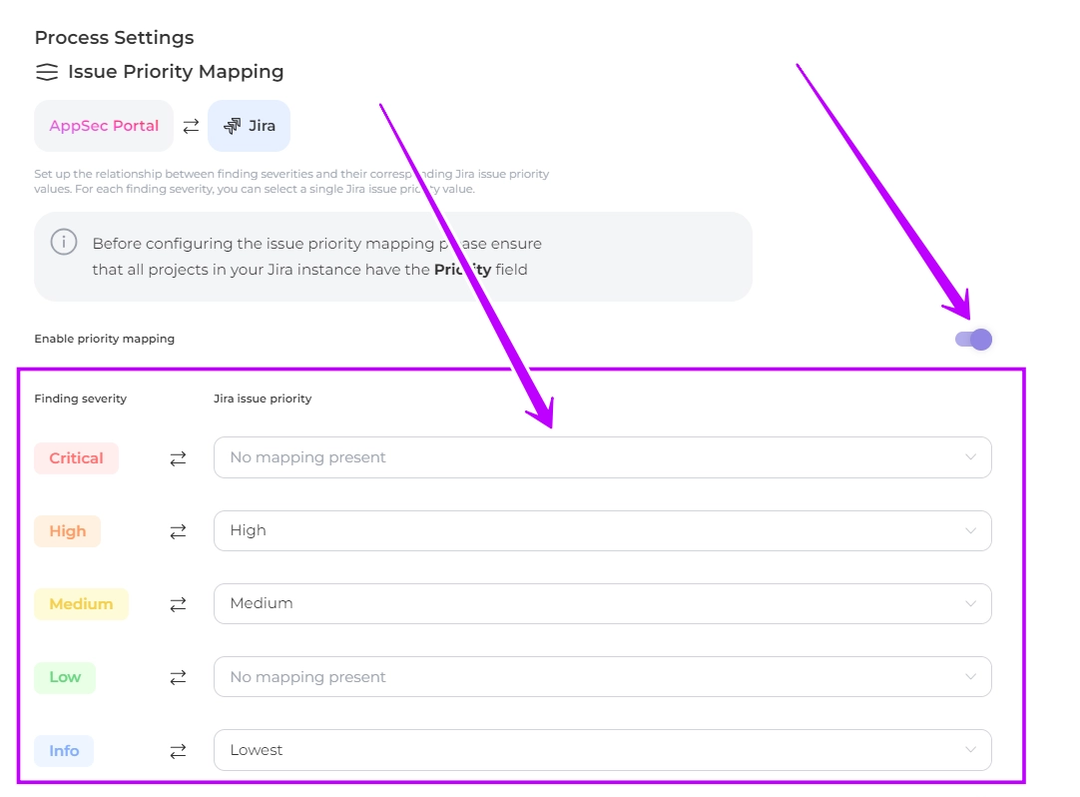This screenshot has width=1080, height=797.
Task: Click the swap arrows icon beside Critical
Action: click(178, 458)
